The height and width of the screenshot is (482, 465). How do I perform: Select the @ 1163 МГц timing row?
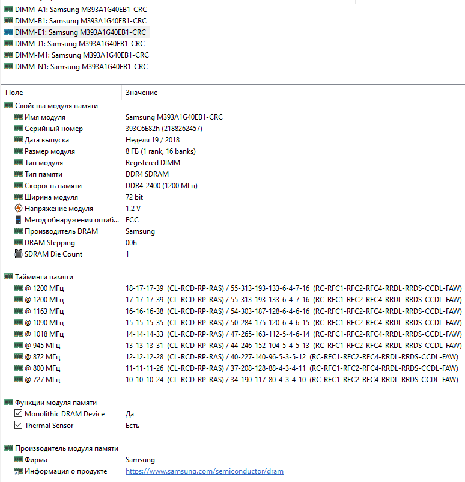coord(238,311)
